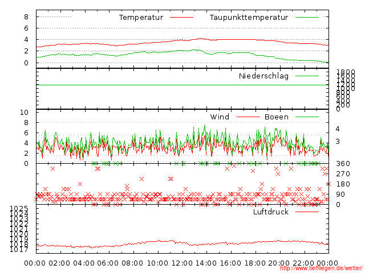Click the 14:00 time axis label

click(x=206, y=263)
